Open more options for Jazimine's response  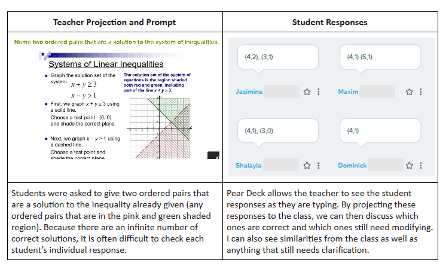click(x=318, y=92)
